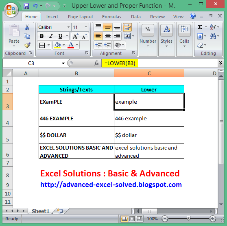The image size is (227, 226).
Task: Open advanced-excel-solved.blogspot.com hyperlink
Action: 111,185
